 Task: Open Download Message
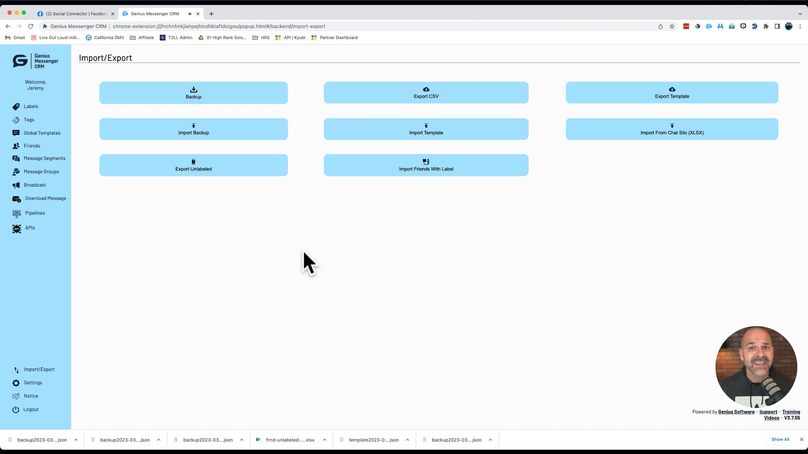coord(39,199)
